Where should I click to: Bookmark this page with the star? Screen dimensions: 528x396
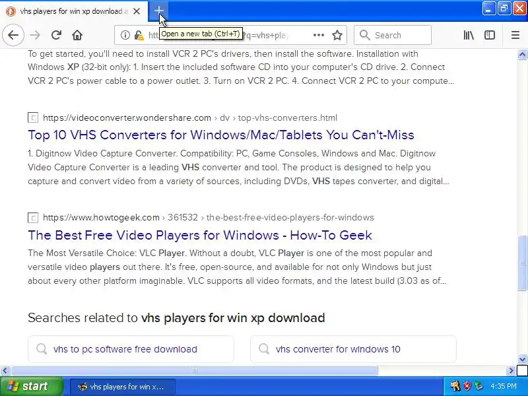tap(337, 35)
